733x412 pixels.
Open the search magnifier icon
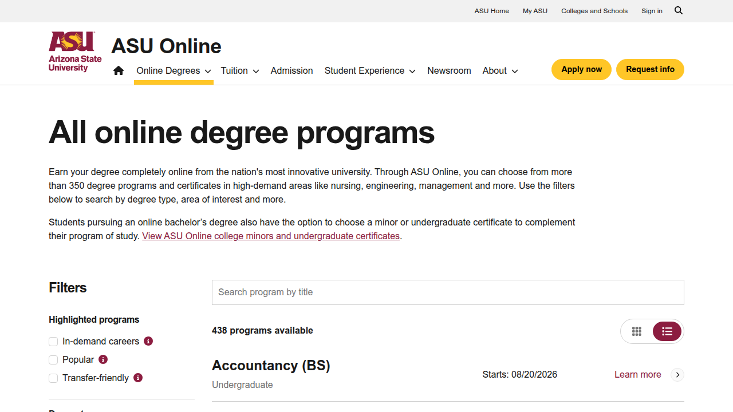679,10
